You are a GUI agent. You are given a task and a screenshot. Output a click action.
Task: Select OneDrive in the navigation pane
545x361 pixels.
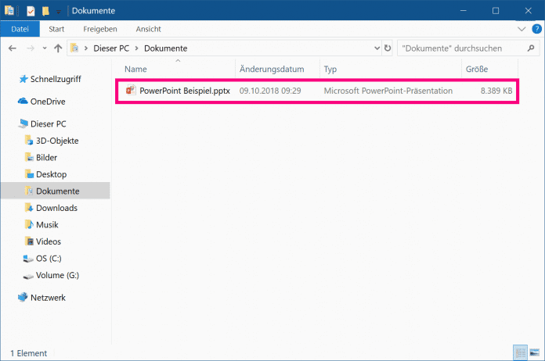point(49,102)
